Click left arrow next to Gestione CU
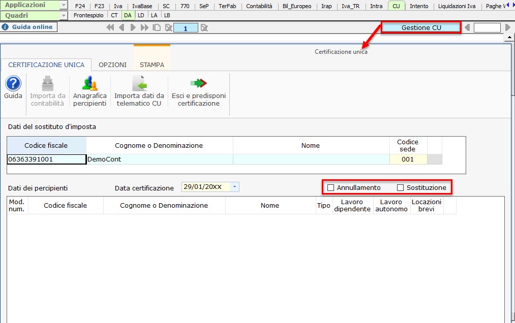The width and height of the screenshot is (515, 323). [467, 27]
